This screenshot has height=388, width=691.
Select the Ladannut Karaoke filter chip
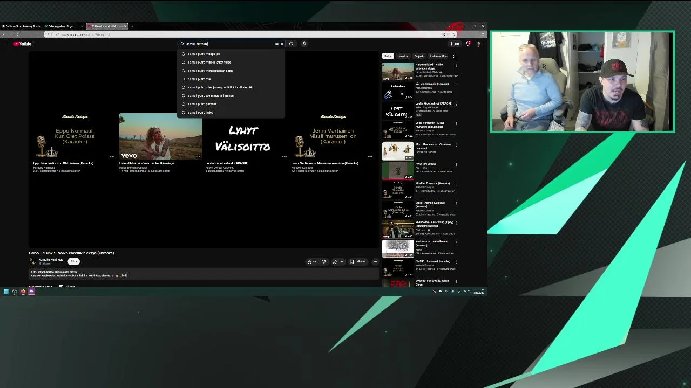click(x=438, y=56)
